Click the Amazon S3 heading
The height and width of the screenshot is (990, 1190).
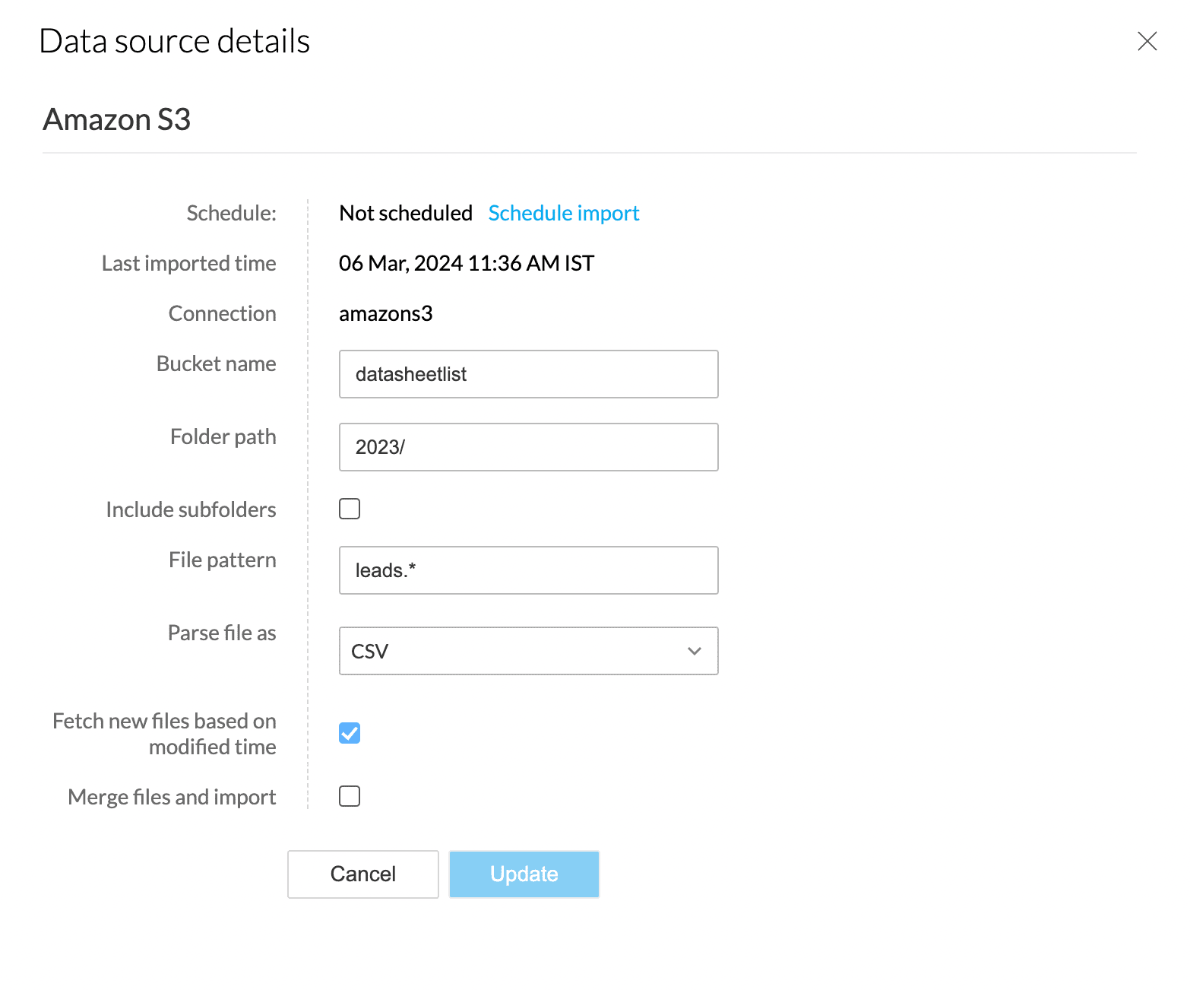point(117,119)
